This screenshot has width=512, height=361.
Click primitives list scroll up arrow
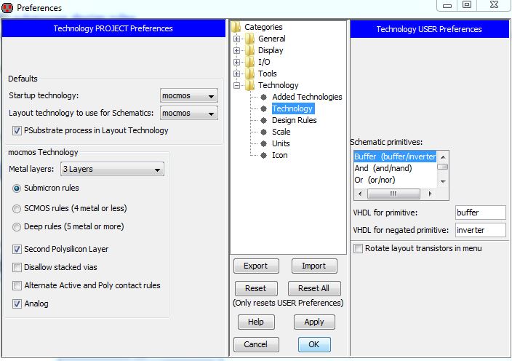tap(443, 157)
